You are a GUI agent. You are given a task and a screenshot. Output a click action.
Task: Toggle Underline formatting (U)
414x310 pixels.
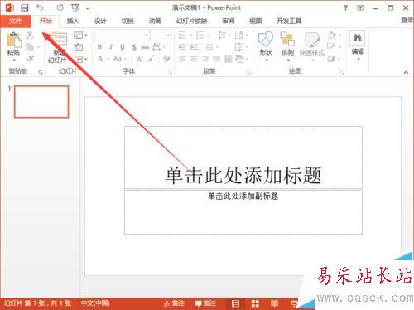point(123,47)
